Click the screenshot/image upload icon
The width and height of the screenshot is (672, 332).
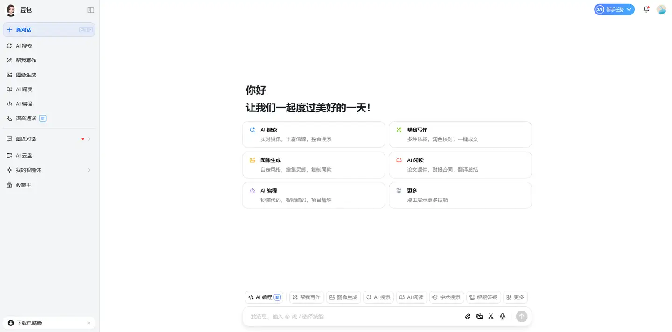pos(479,317)
